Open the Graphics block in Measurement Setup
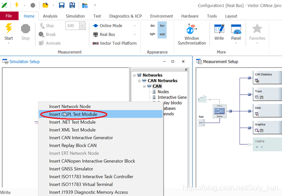Screen dimensions: 282x196 click(267, 127)
